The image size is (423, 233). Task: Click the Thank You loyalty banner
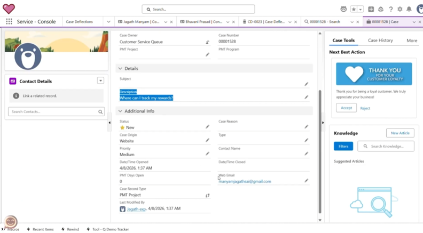374,74
